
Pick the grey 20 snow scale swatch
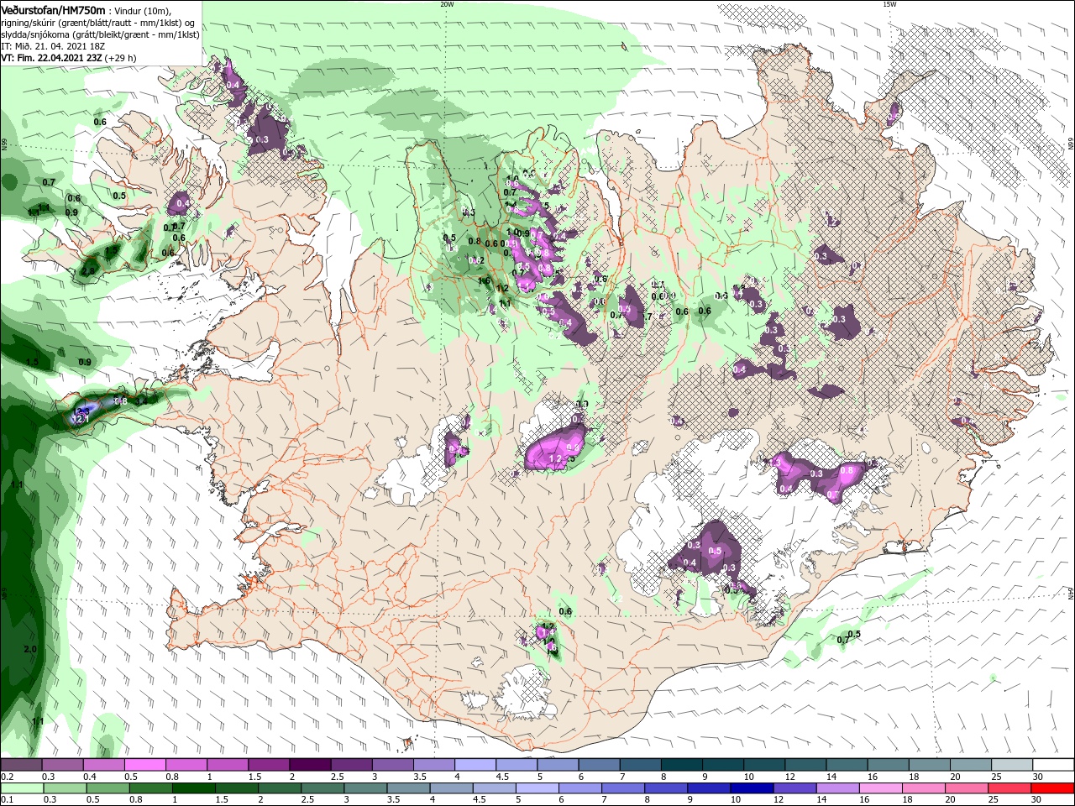pos(971,765)
